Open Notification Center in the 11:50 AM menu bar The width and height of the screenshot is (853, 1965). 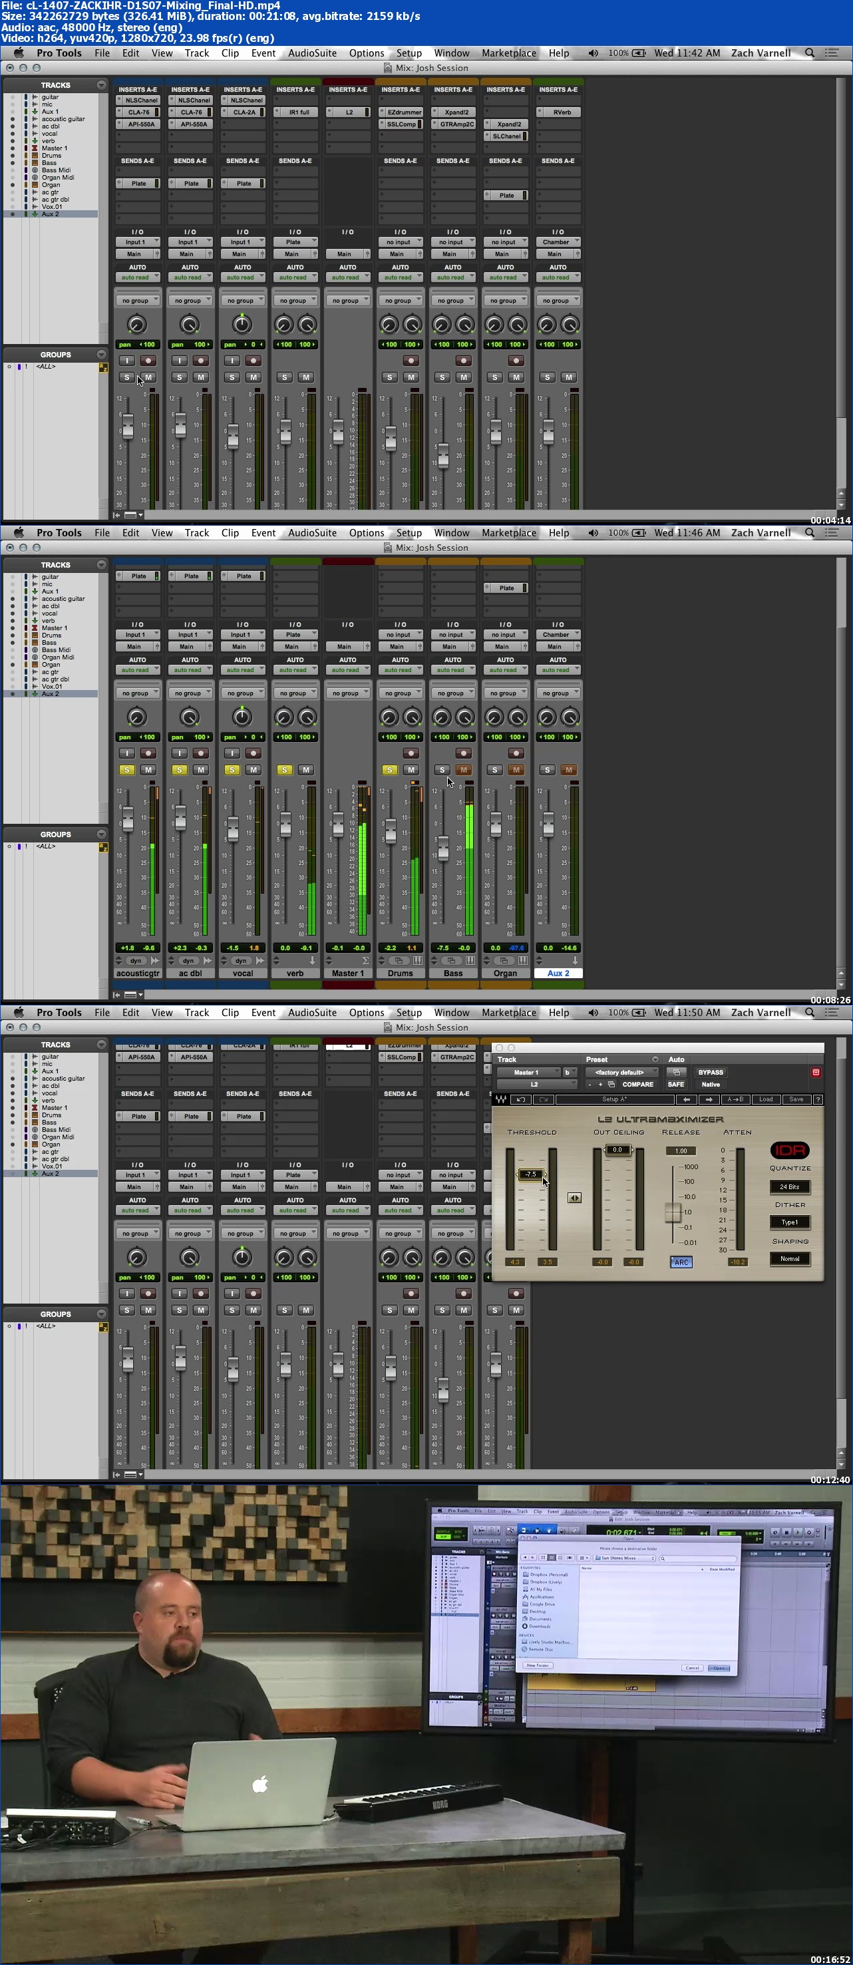click(x=832, y=1012)
